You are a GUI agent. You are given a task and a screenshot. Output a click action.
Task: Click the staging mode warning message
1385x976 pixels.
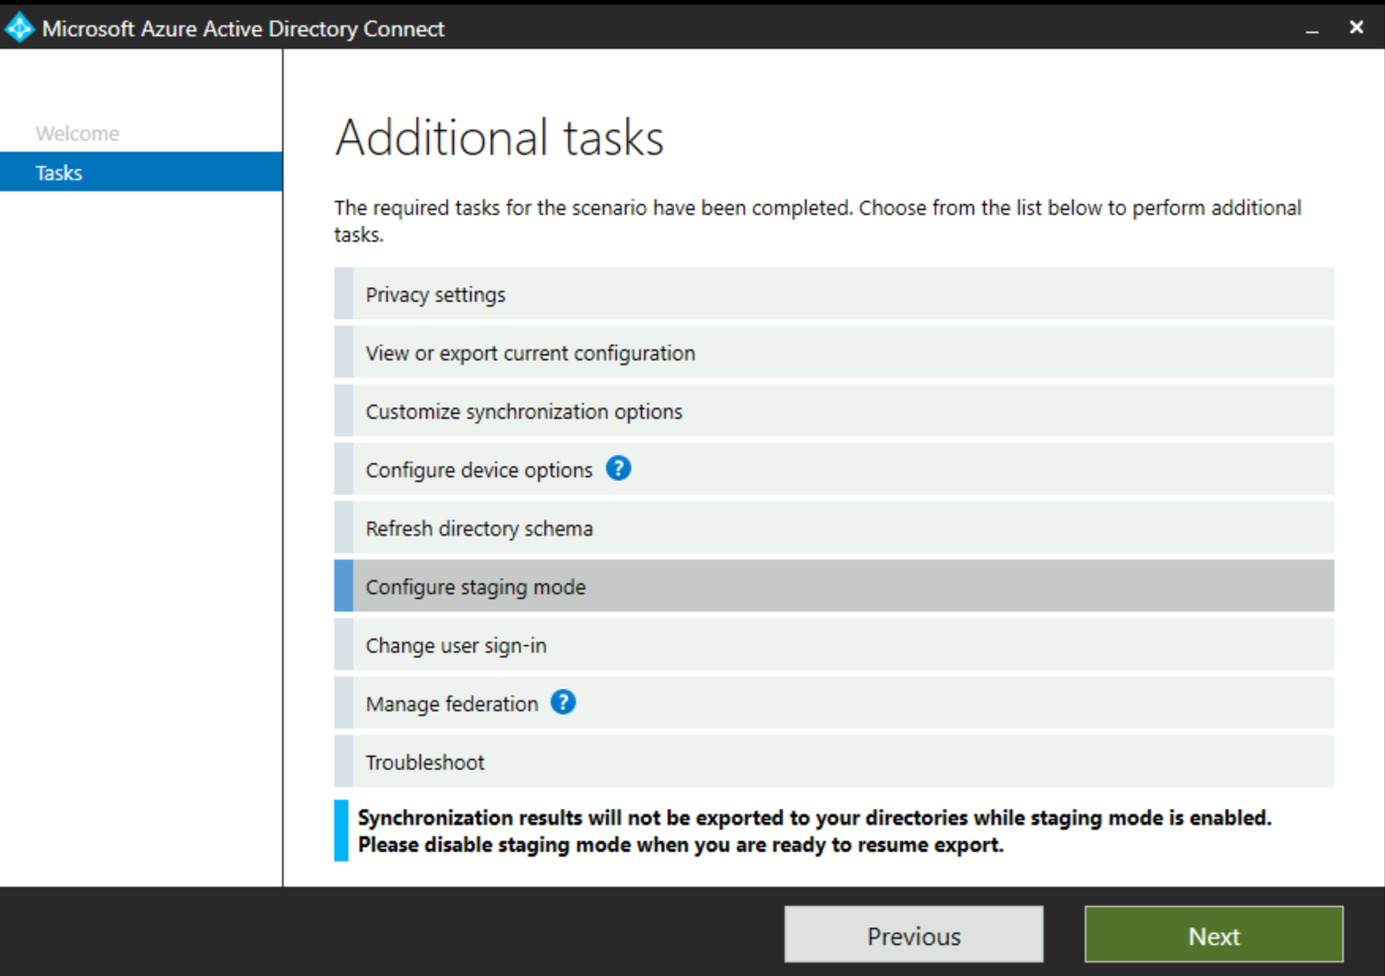(x=815, y=831)
